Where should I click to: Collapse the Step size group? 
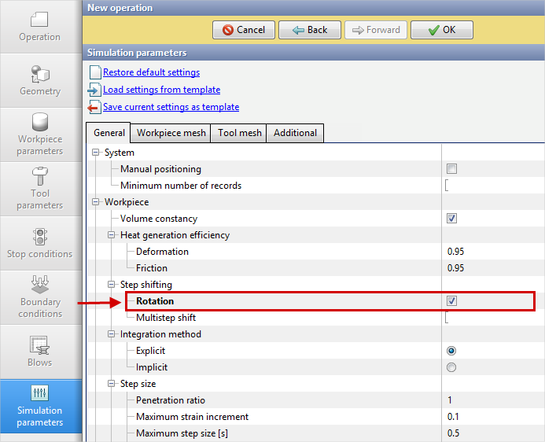click(112, 384)
